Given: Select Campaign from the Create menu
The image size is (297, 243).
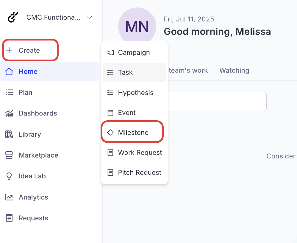Looking at the screenshot, I should [x=134, y=52].
